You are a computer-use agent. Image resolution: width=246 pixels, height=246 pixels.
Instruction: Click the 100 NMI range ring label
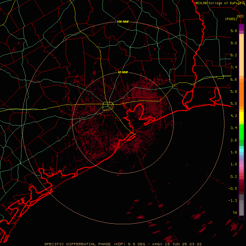(123, 22)
